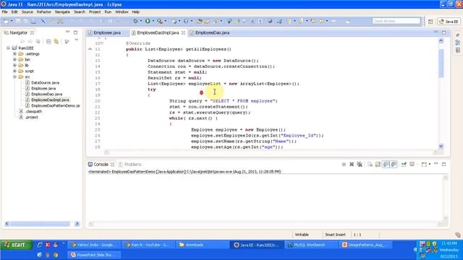Click the Run External Tools icon
The height and width of the screenshot is (260, 463).
point(160,21)
